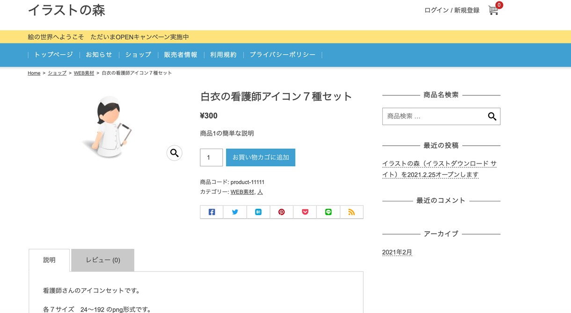Share on Pinterest icon
This screenshot has height=313, width=571.
click(282, 212)
